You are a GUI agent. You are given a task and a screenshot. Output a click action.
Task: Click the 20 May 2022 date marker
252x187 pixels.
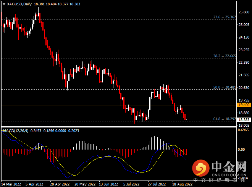(x=85, y=184)
